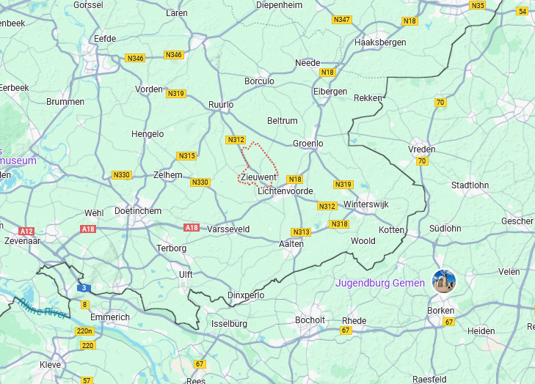Click the N313 road shield above Aalten
535x384 pixels.
[x=302, y=232]
